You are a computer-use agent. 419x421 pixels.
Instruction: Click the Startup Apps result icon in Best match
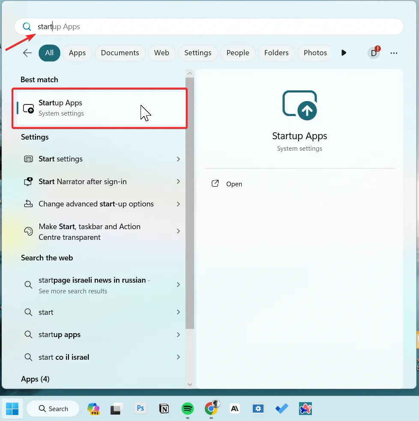[x=28, y=108]
